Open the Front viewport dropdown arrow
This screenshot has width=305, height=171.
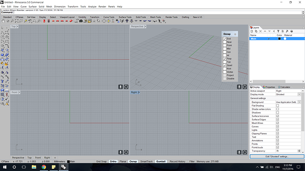19,92
